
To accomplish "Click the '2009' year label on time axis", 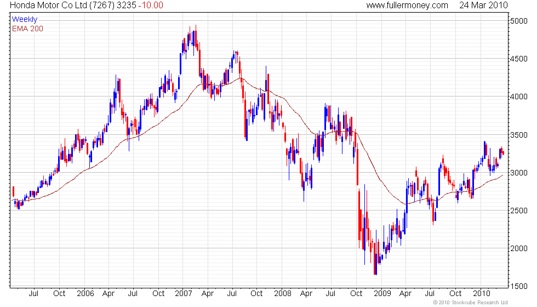I will click(x=382, y=294).
